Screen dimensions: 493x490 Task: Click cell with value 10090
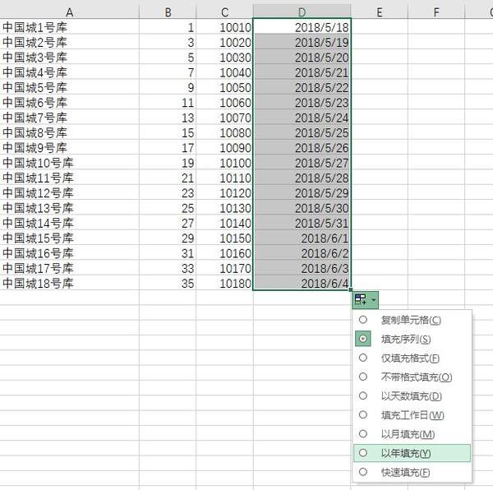coord(224,147)
